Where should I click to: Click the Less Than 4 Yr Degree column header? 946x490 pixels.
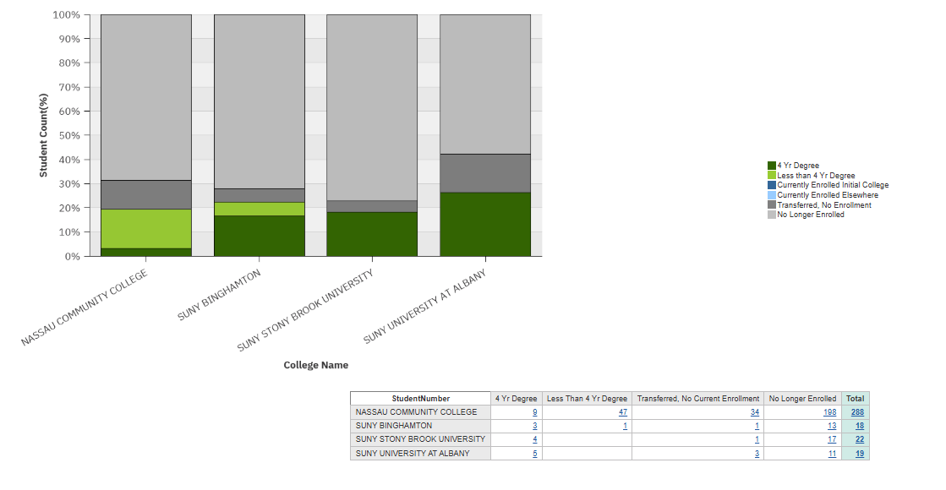587,399
